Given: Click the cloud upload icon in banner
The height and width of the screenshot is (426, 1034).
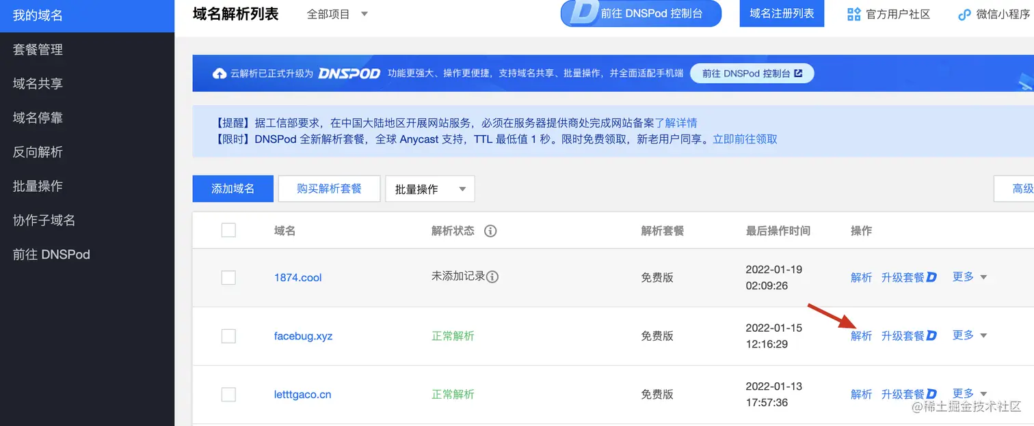Looking at the screenshot, I should pyautogui.click(x=220, y=74).
